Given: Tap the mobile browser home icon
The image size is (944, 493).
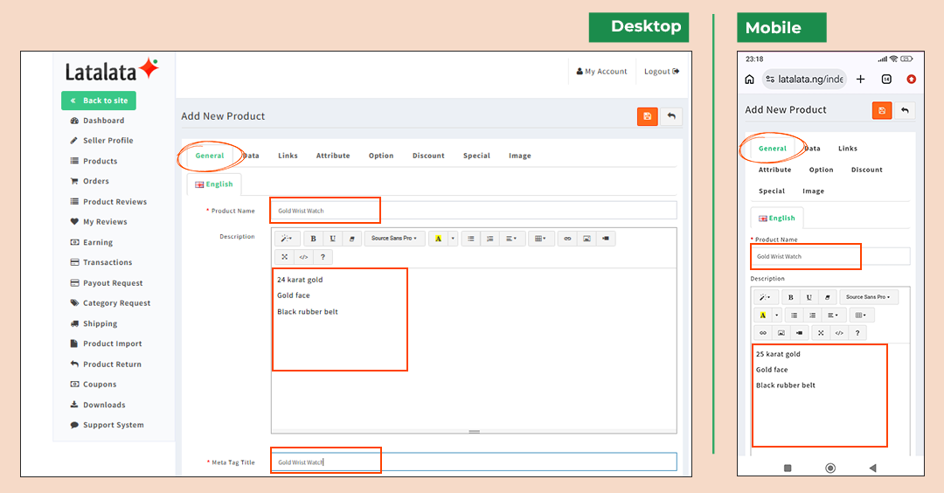Looking at the screenshot, I should click(x=750, y=80).
